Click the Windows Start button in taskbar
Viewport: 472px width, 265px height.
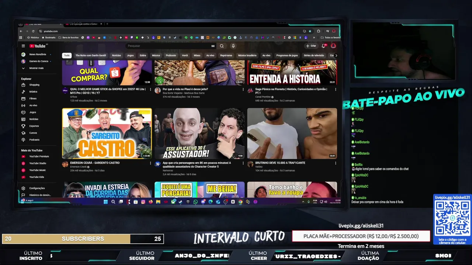[x=106, y=202]
